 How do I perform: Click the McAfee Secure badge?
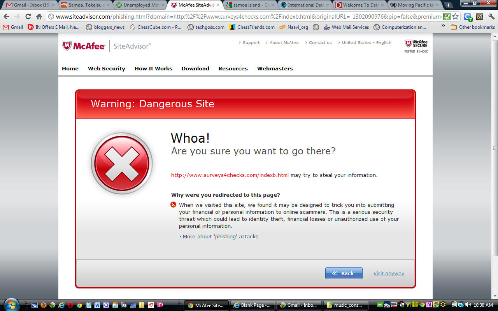pyautogui.click(x=416, y=46)
